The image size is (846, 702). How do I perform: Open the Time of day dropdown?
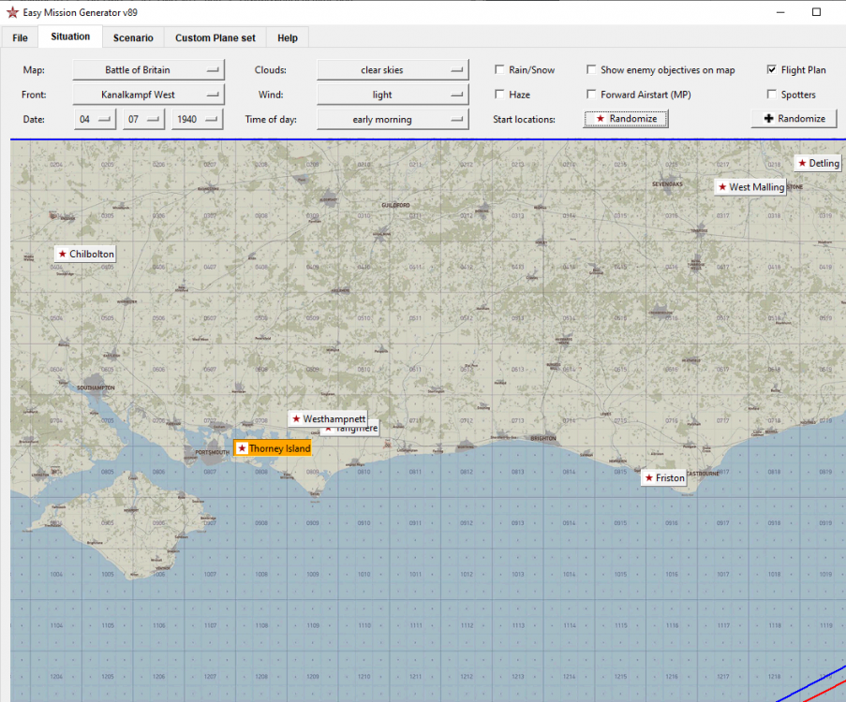[392, 119]
